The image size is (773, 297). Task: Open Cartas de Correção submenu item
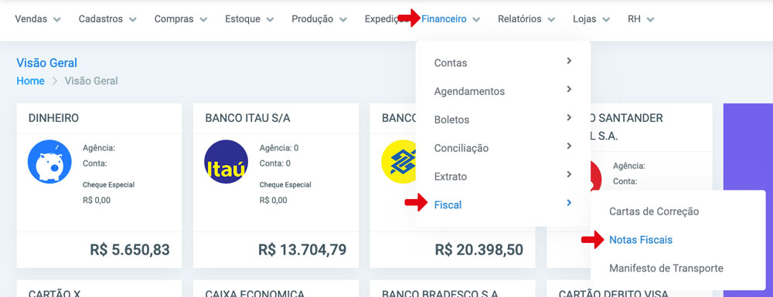[654, 211]
